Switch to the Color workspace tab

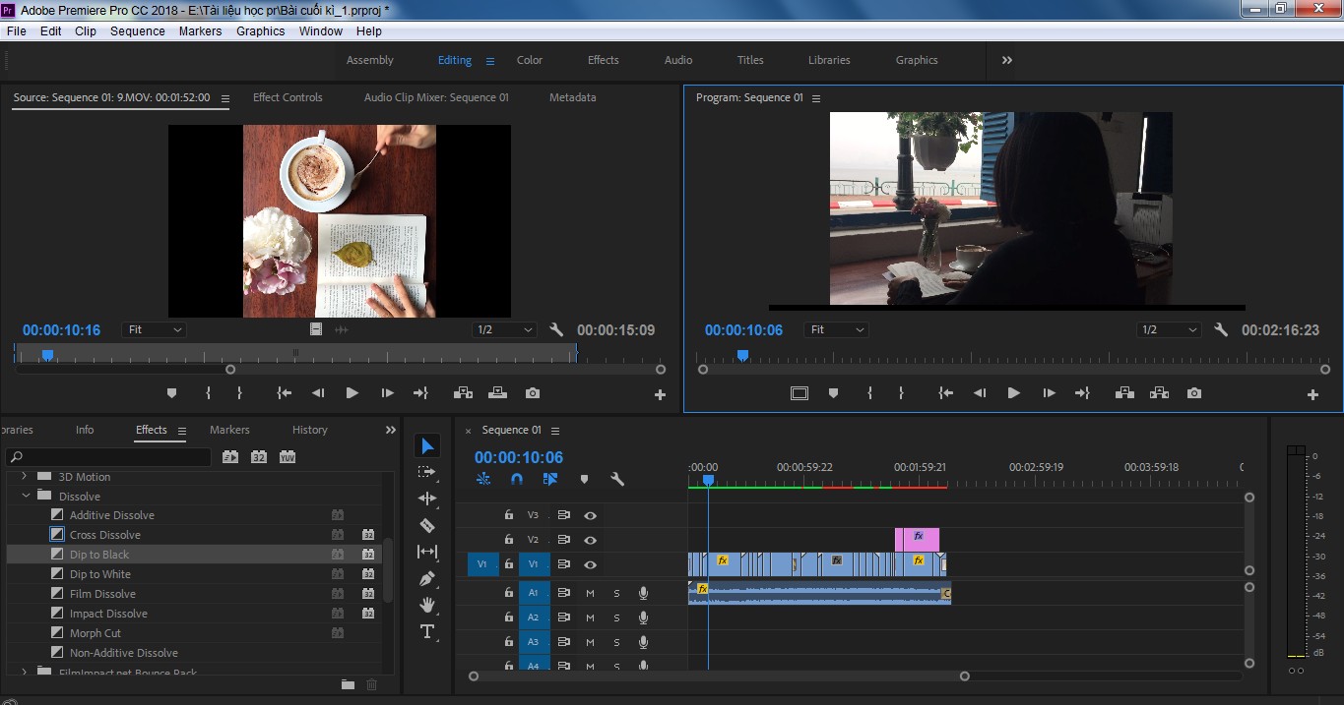coord(530,60)
